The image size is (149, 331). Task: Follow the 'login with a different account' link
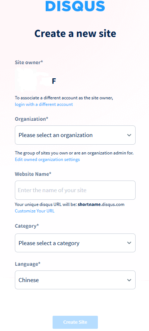[x=44, y=104]
